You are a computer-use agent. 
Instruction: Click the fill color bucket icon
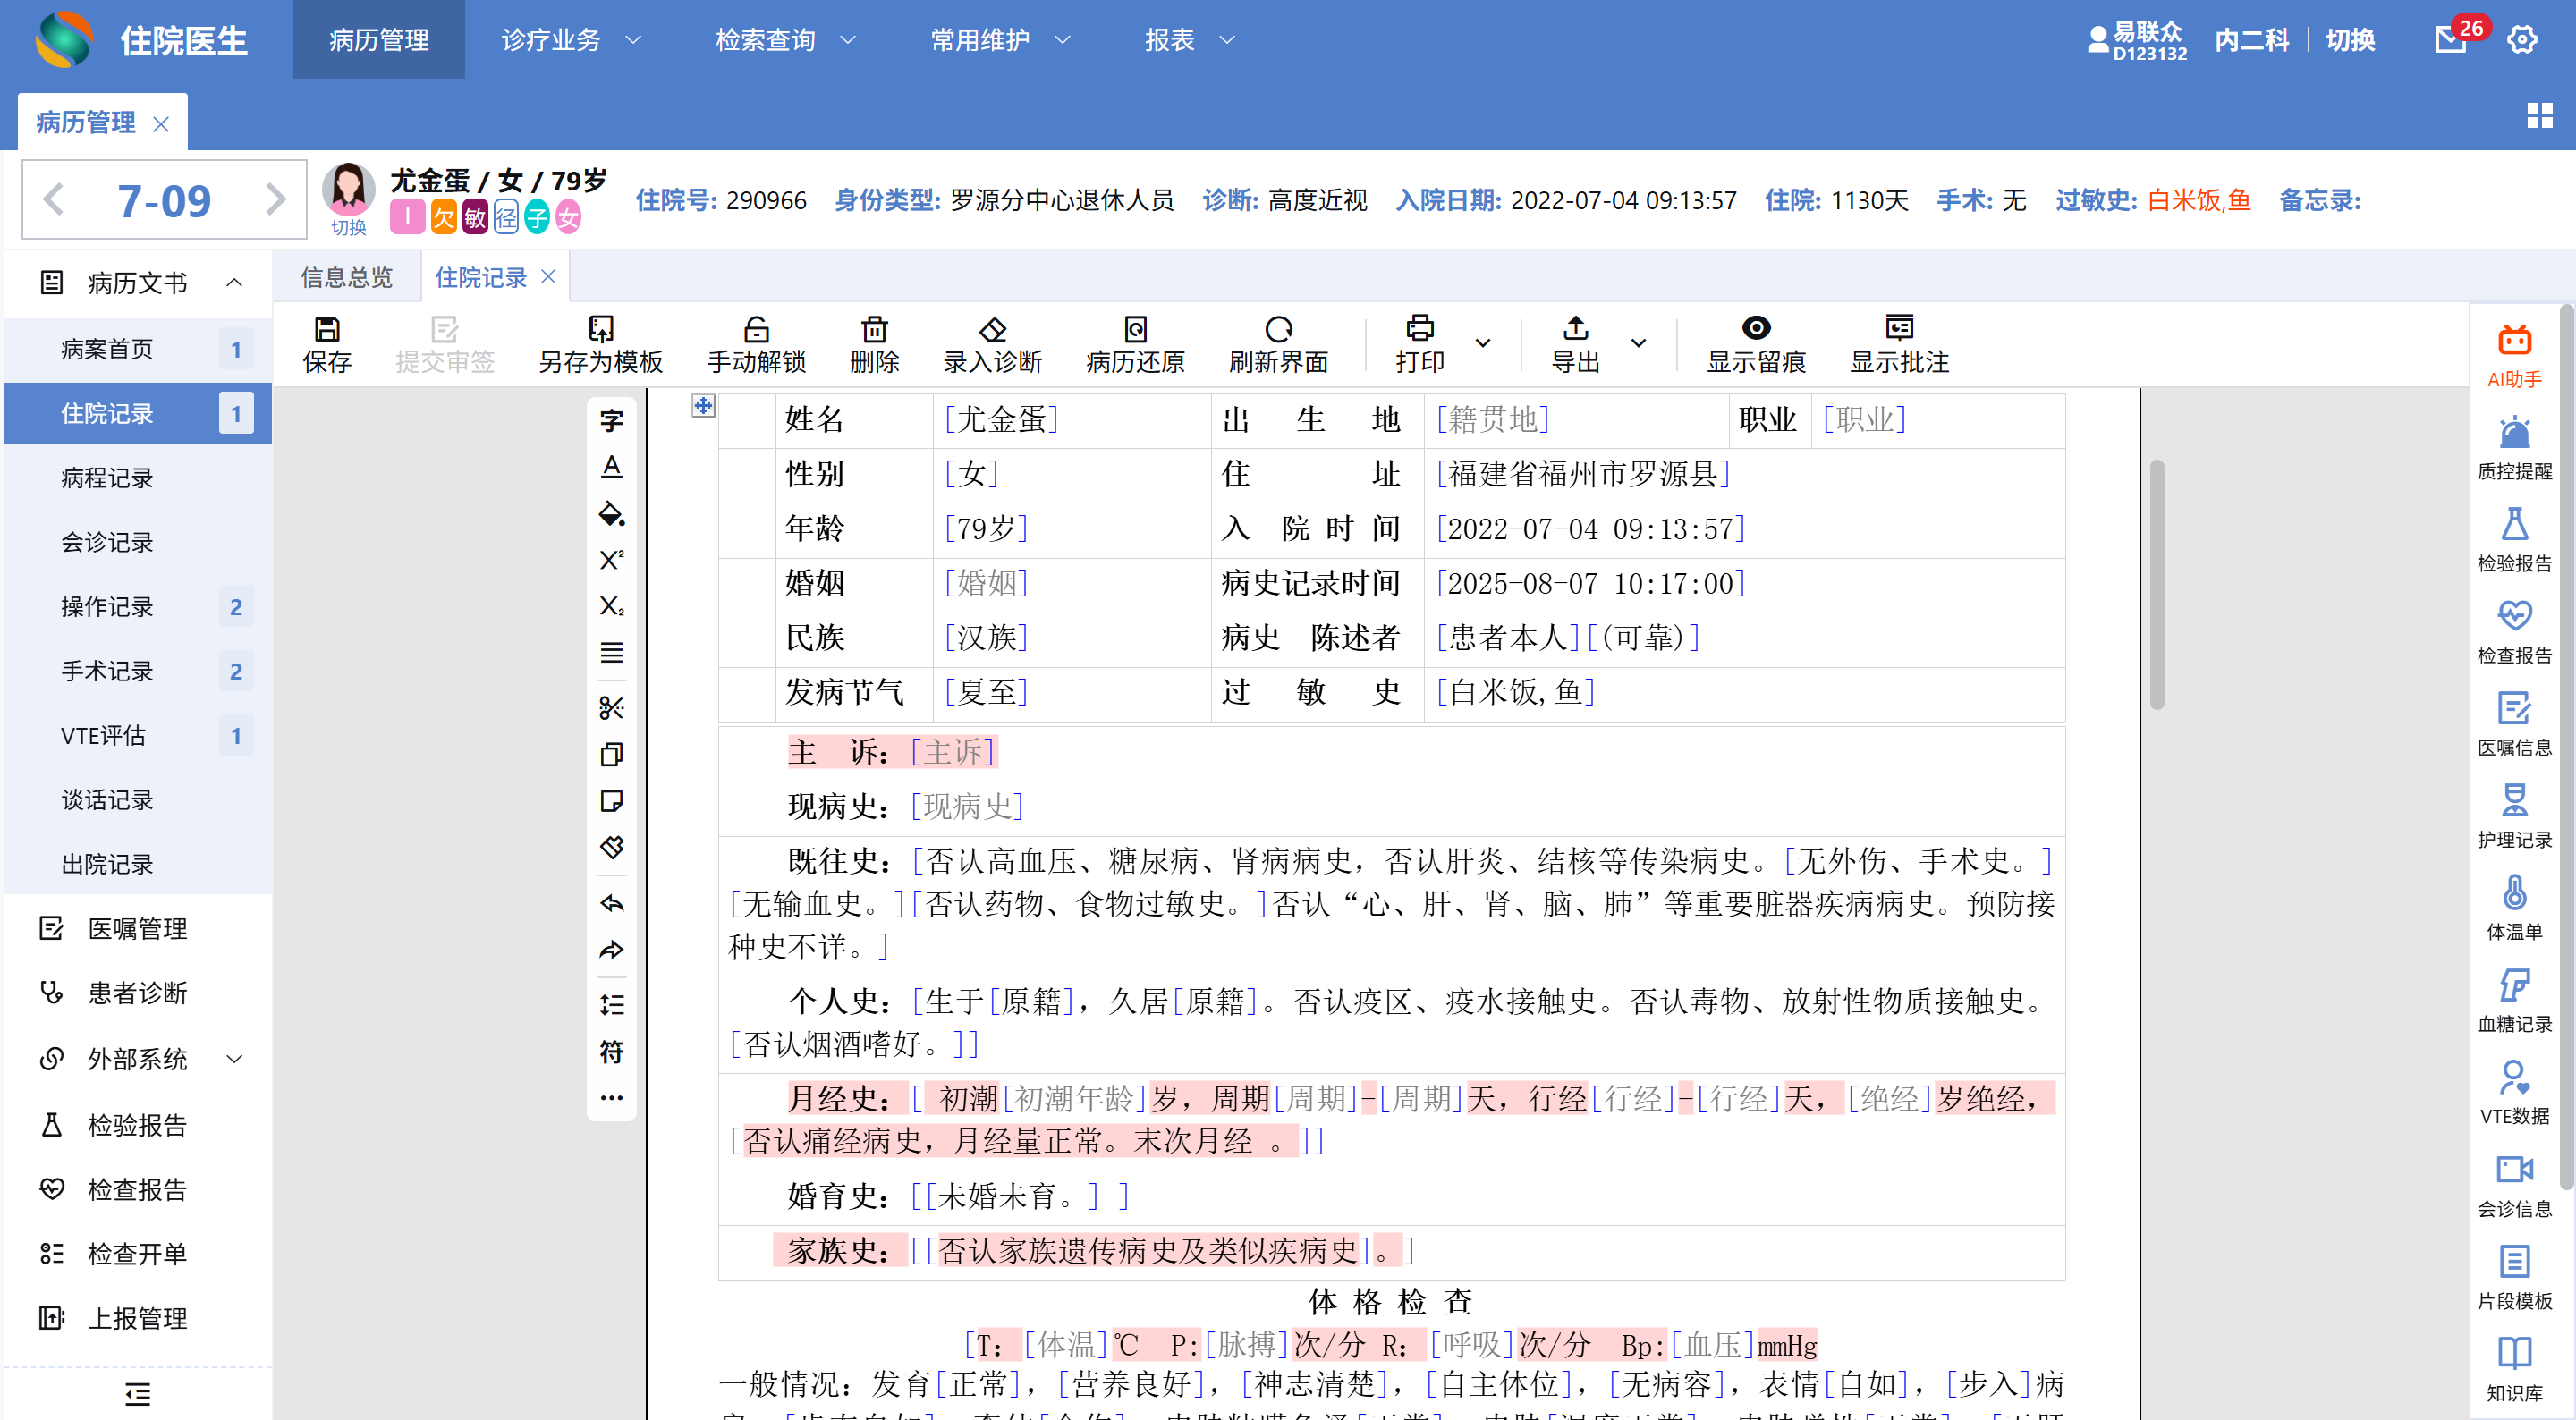tap(611, 514)
